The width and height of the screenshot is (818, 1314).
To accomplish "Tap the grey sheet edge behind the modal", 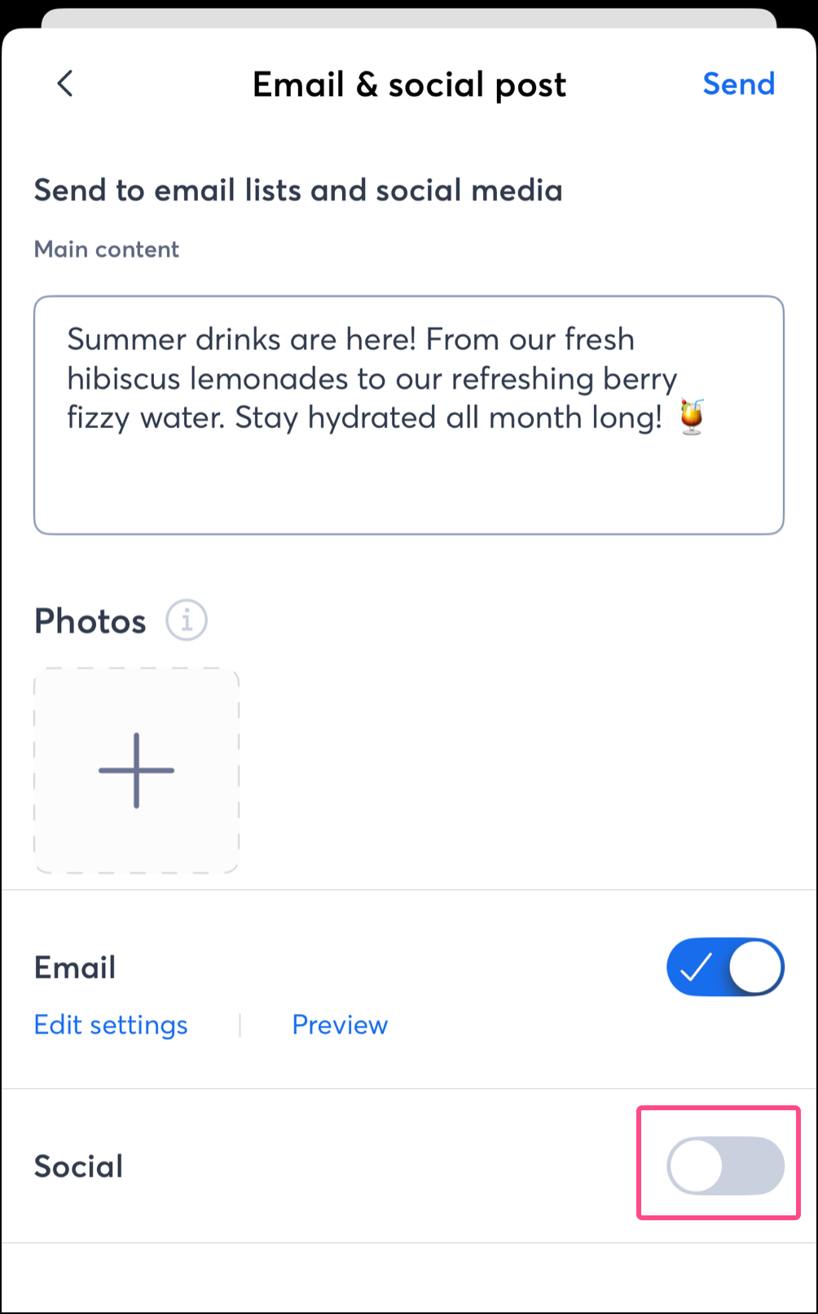I will 409,17.
